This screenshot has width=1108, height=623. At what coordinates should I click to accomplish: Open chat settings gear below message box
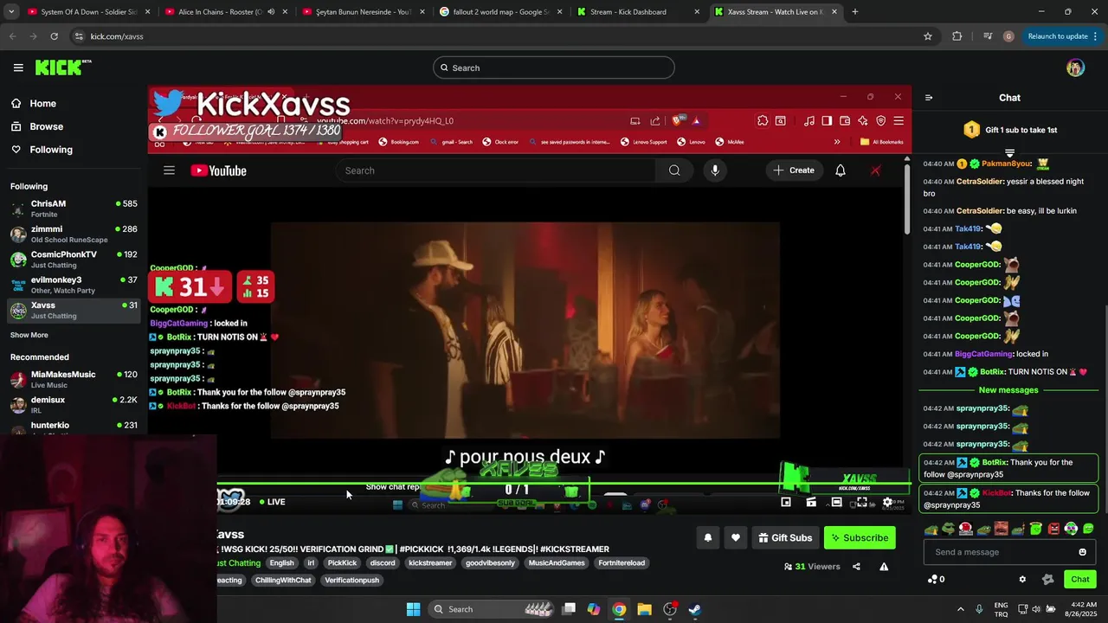(1022, 579)
